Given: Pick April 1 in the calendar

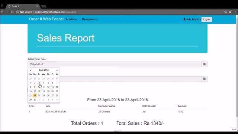Looking at the screenshot, I should point(30,83).
